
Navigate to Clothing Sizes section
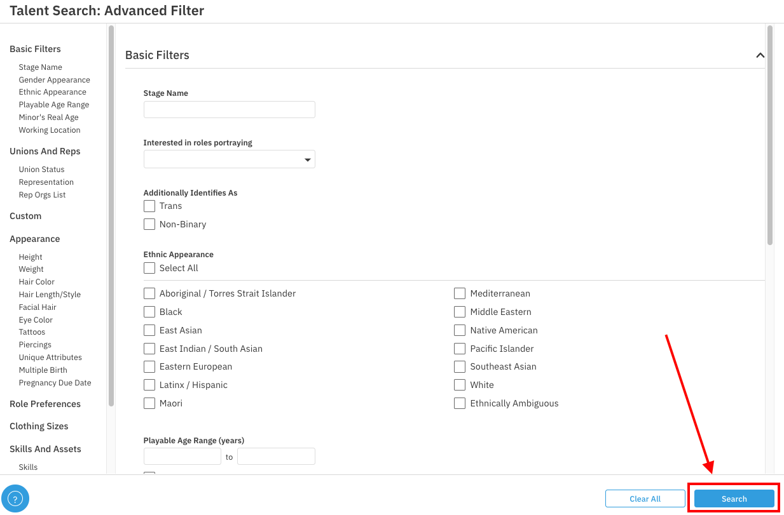pos(39,426)
